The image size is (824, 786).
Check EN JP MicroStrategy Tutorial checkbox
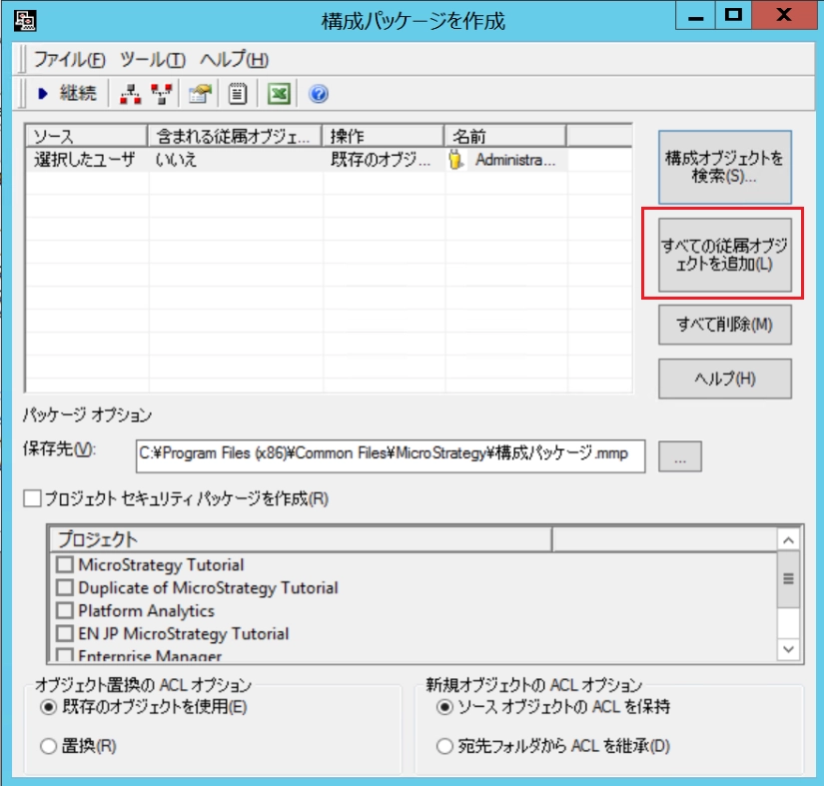(x=65, y=633)
